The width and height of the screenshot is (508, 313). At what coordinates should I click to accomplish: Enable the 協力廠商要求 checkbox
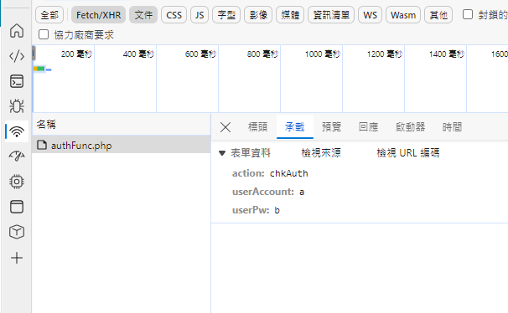coord(44,34)
